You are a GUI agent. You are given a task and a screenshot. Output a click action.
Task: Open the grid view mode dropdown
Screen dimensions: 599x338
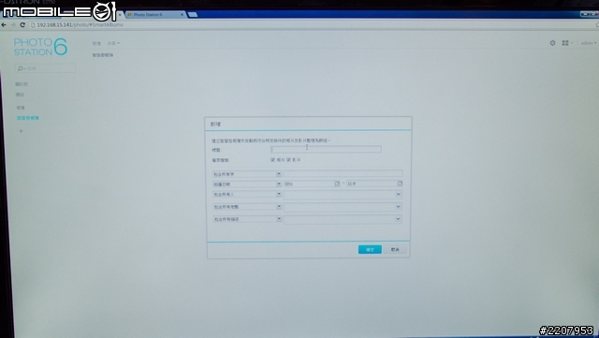(567, 43)
